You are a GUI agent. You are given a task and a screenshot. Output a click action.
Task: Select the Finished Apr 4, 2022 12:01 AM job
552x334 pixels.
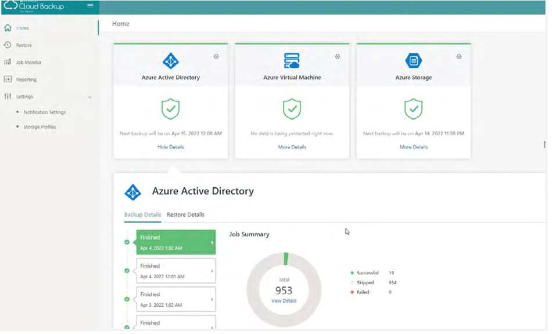177,271
